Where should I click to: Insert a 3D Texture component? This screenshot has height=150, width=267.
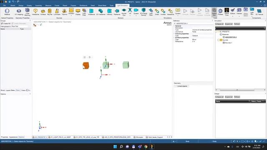(x=259, y=12)
